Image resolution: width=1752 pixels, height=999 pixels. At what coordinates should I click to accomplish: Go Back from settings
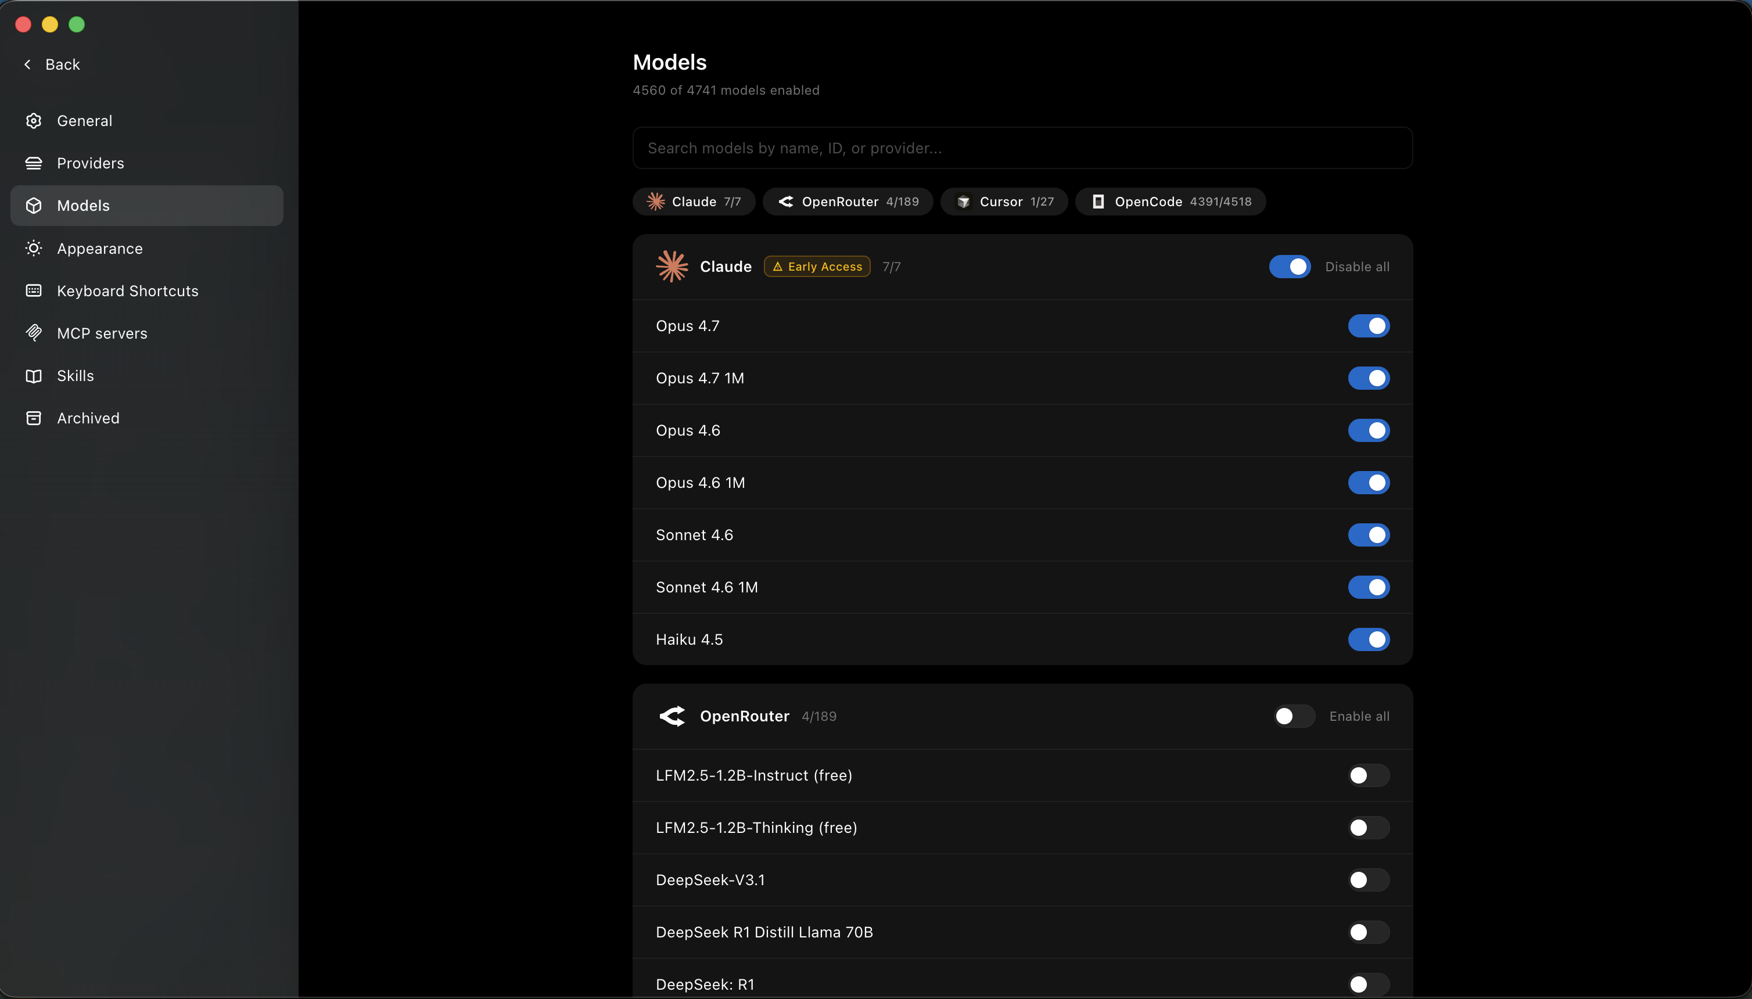point(52,64)
